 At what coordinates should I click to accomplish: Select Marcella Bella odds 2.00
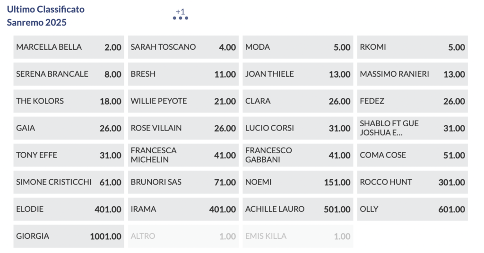click(69, 47)
